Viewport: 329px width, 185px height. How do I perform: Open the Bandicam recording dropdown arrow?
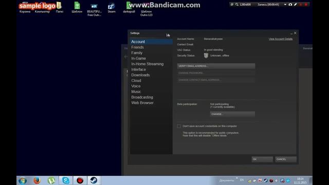point(285,5)
